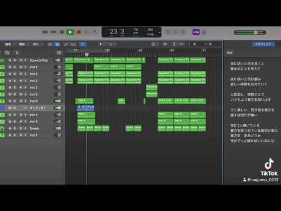Viewport: 281px width, 211px height.
Task: Click the green play button
Action: pyautogui.click(x=70, y=32)
